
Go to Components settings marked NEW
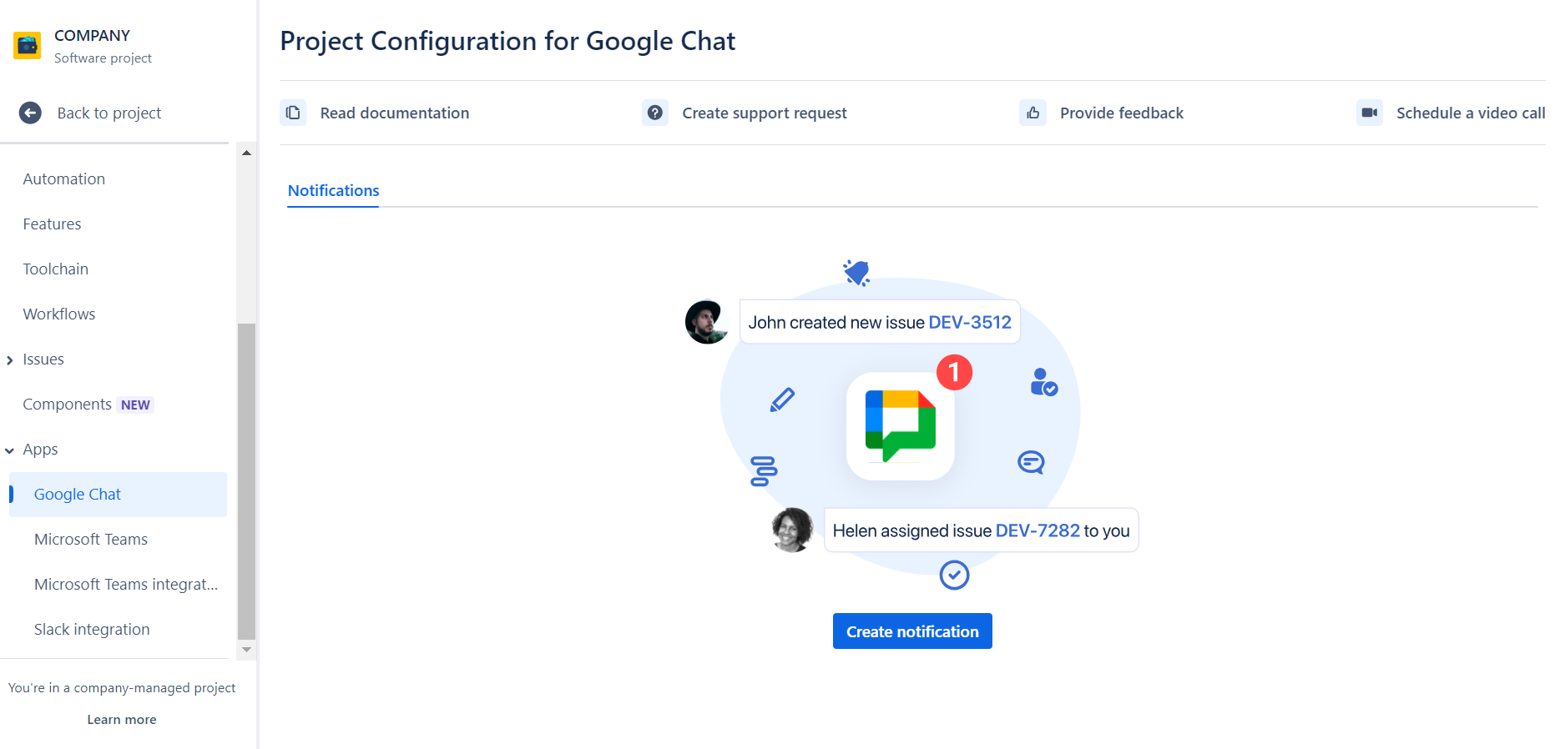[x=68, y=405]
